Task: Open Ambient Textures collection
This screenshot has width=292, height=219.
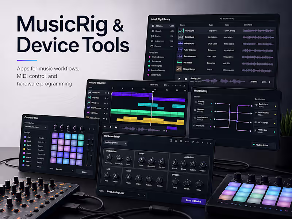Action: pos(157,70)
